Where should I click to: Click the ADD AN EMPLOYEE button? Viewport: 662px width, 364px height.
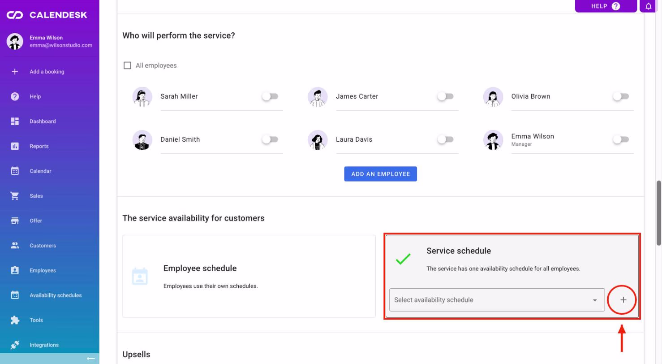coord(380,174)
